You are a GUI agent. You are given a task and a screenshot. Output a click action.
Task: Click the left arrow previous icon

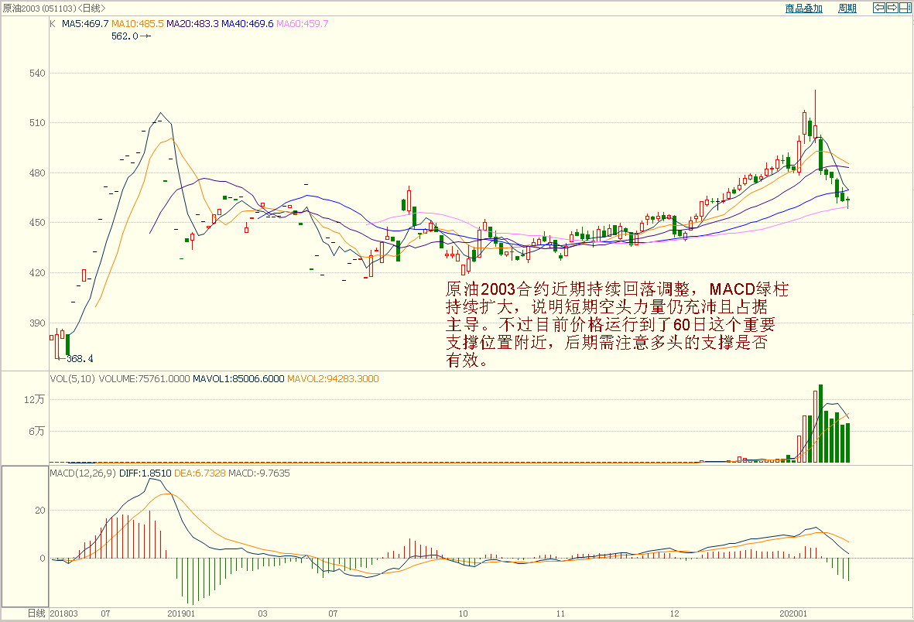point(878,9)
